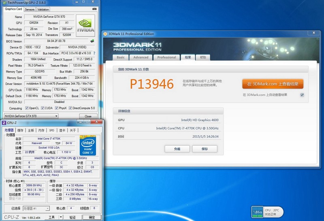This screenshot has height=221, width=324.
Task: Click the Memory Size value 4096 MB
Action: [x=36, y=78]
